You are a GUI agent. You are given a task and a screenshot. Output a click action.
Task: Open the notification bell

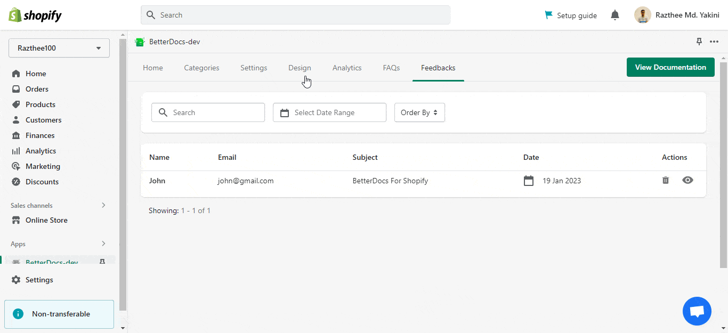615,15
